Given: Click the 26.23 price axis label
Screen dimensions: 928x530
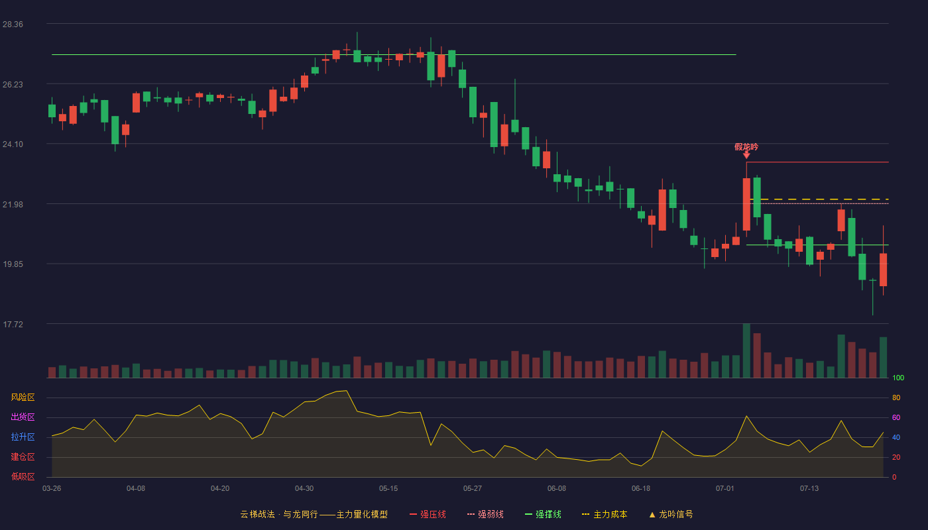Looking at the screenshot, I should point(13,84).
